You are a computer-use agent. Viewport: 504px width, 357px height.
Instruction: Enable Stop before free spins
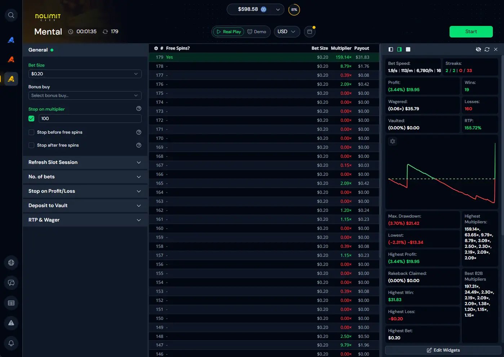31,132
